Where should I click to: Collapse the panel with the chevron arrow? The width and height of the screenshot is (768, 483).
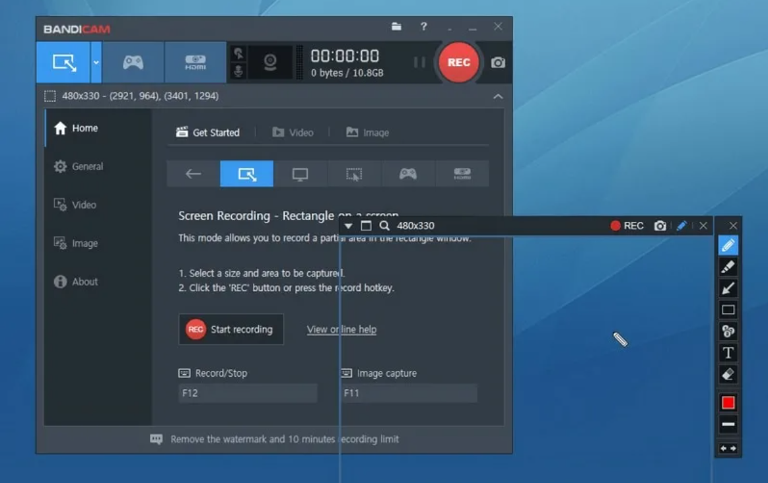pyautogui.click(x=498, y=96)
